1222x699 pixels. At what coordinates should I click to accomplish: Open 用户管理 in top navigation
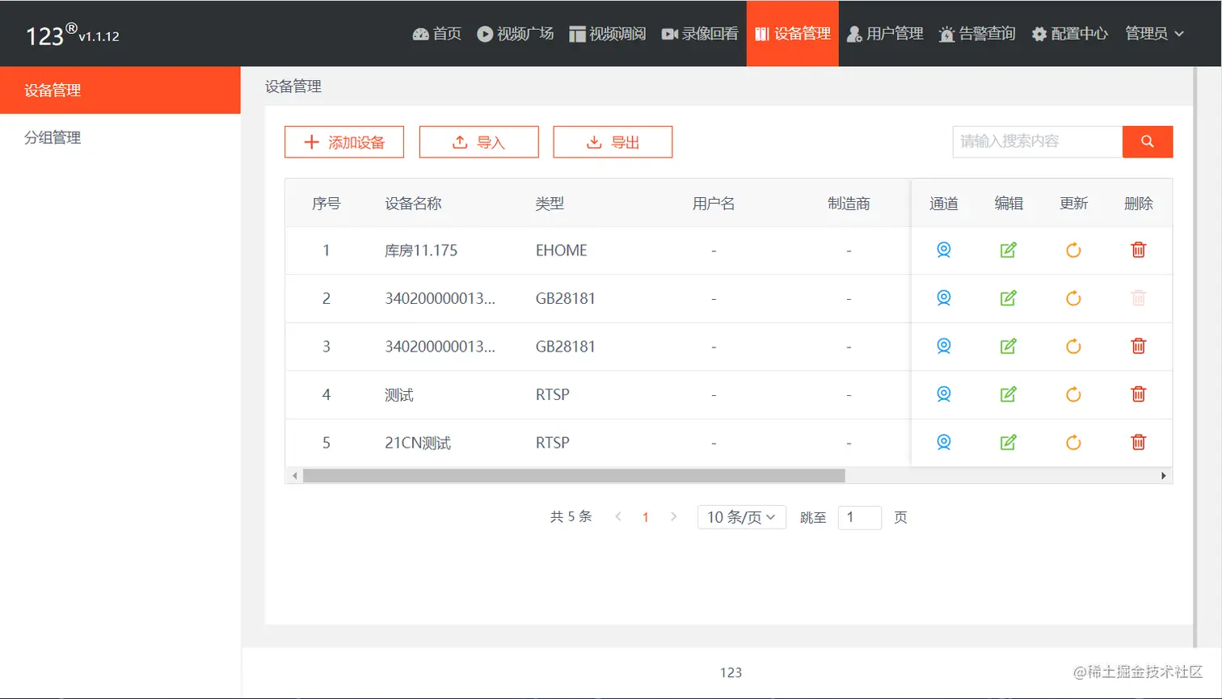pos(885,33)
